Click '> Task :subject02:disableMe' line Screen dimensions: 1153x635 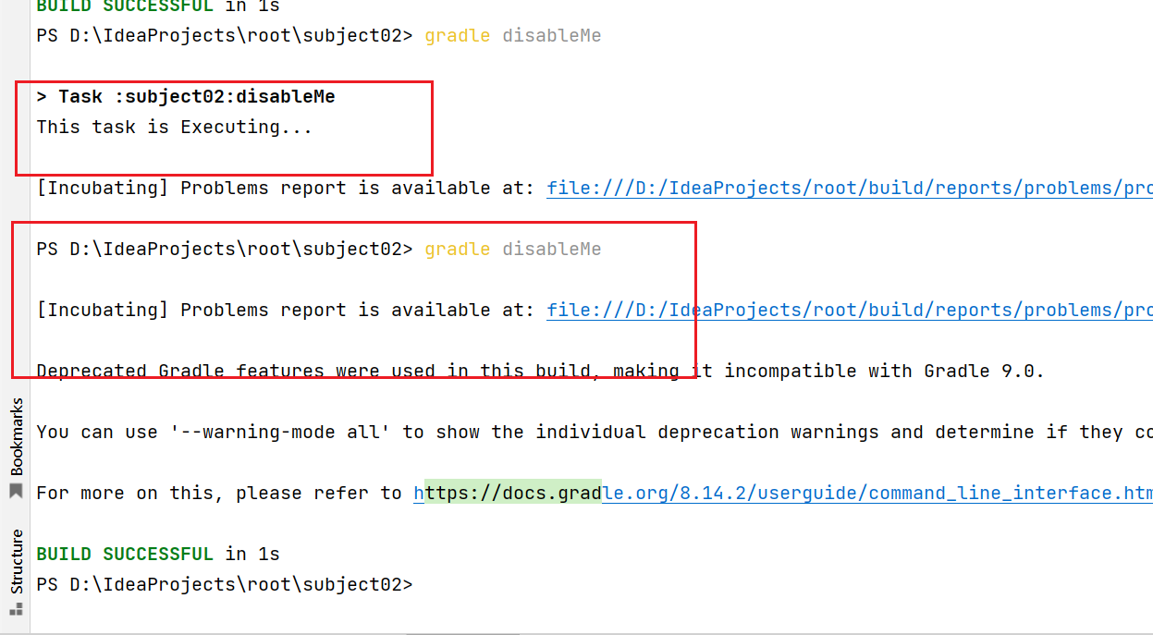186,96
